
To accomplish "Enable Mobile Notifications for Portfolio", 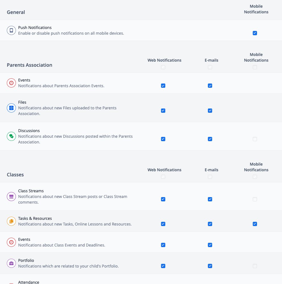I will tap(255, 266).
